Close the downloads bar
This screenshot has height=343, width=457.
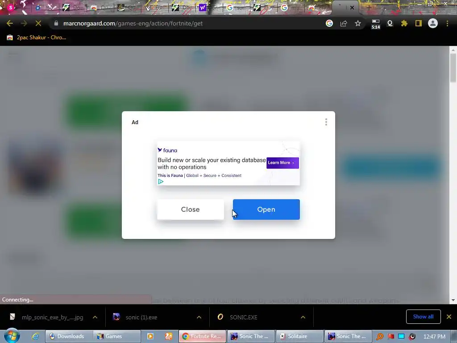pos(449,317)
